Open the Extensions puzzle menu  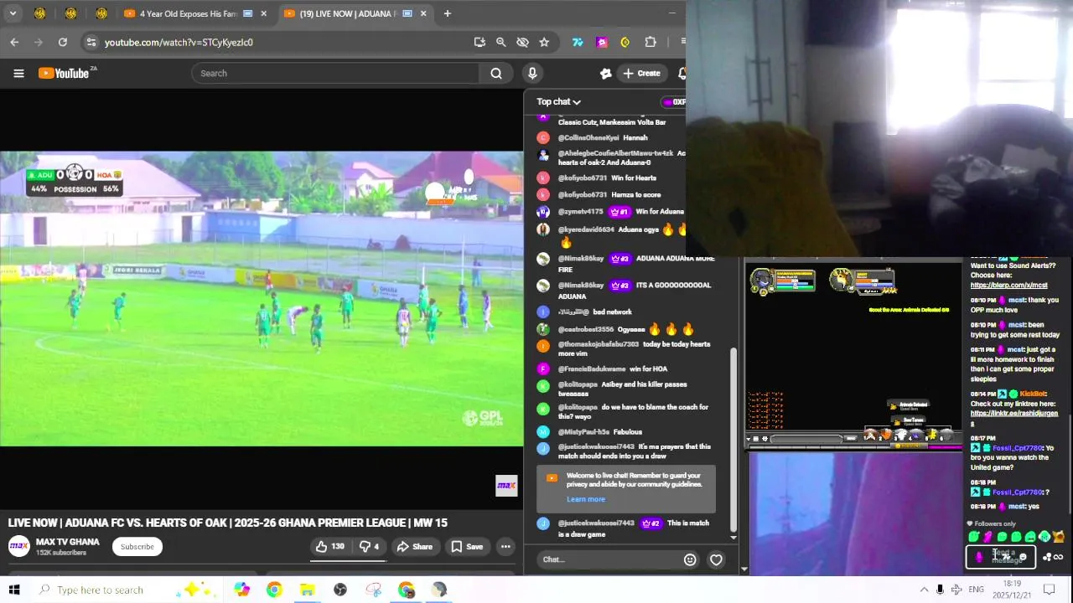pos(651,42)
